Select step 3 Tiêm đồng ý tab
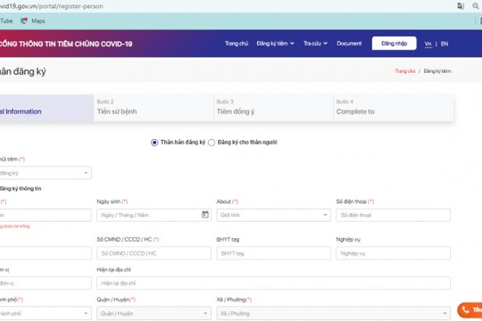Image resolution: width=482 pixels, height=321 pixels. [274, 108]
